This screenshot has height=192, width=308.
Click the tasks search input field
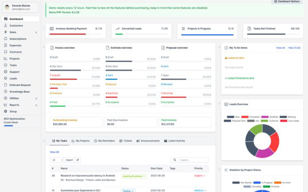pos(193,160)
